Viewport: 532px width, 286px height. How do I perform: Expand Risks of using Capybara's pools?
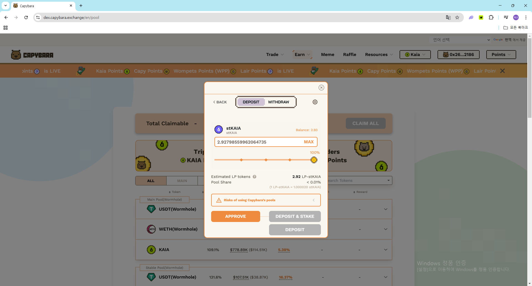coord(266,200)
